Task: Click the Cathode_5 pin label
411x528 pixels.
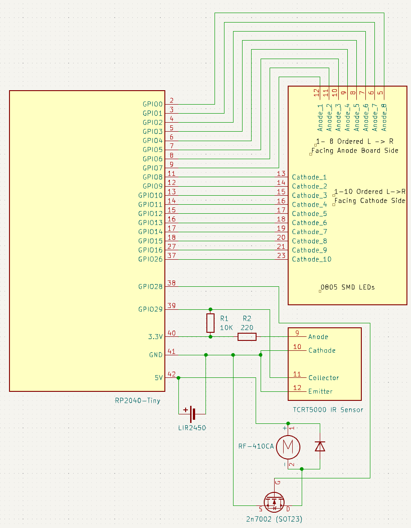Action: tap(309, 213)
